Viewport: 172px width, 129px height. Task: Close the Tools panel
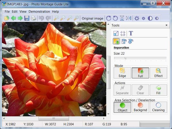coord(167,25)
